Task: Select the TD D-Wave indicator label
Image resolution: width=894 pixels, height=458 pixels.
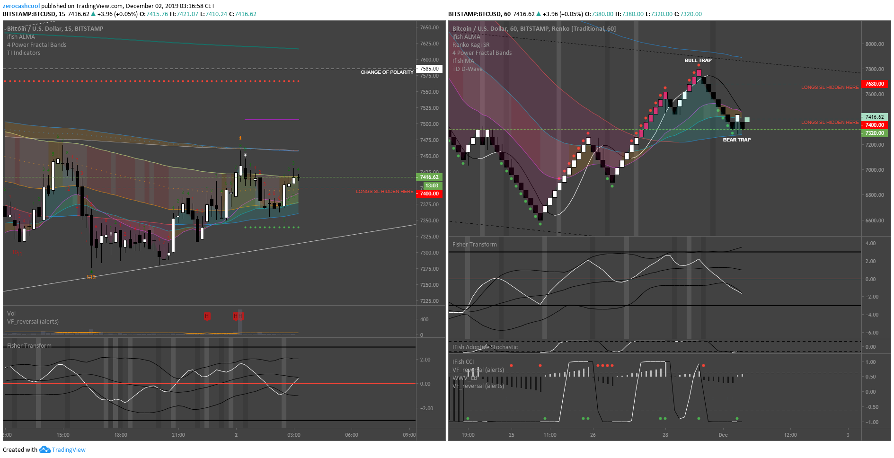Action: click(468, 69)
